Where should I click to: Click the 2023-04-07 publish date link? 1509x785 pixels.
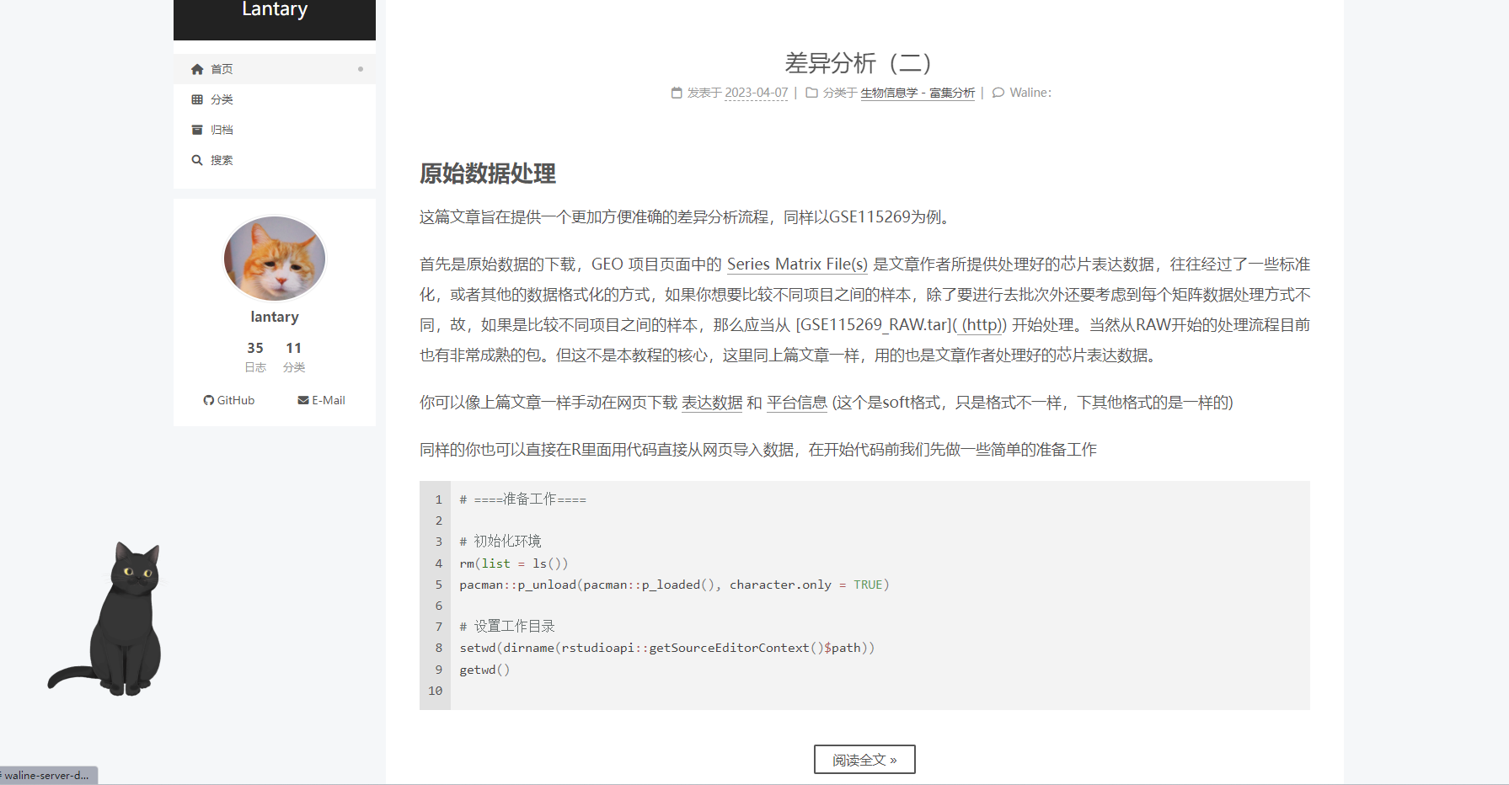756,93
